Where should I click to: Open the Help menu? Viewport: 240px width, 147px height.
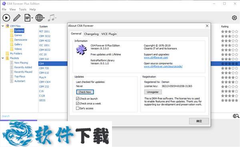click(33, 9)
